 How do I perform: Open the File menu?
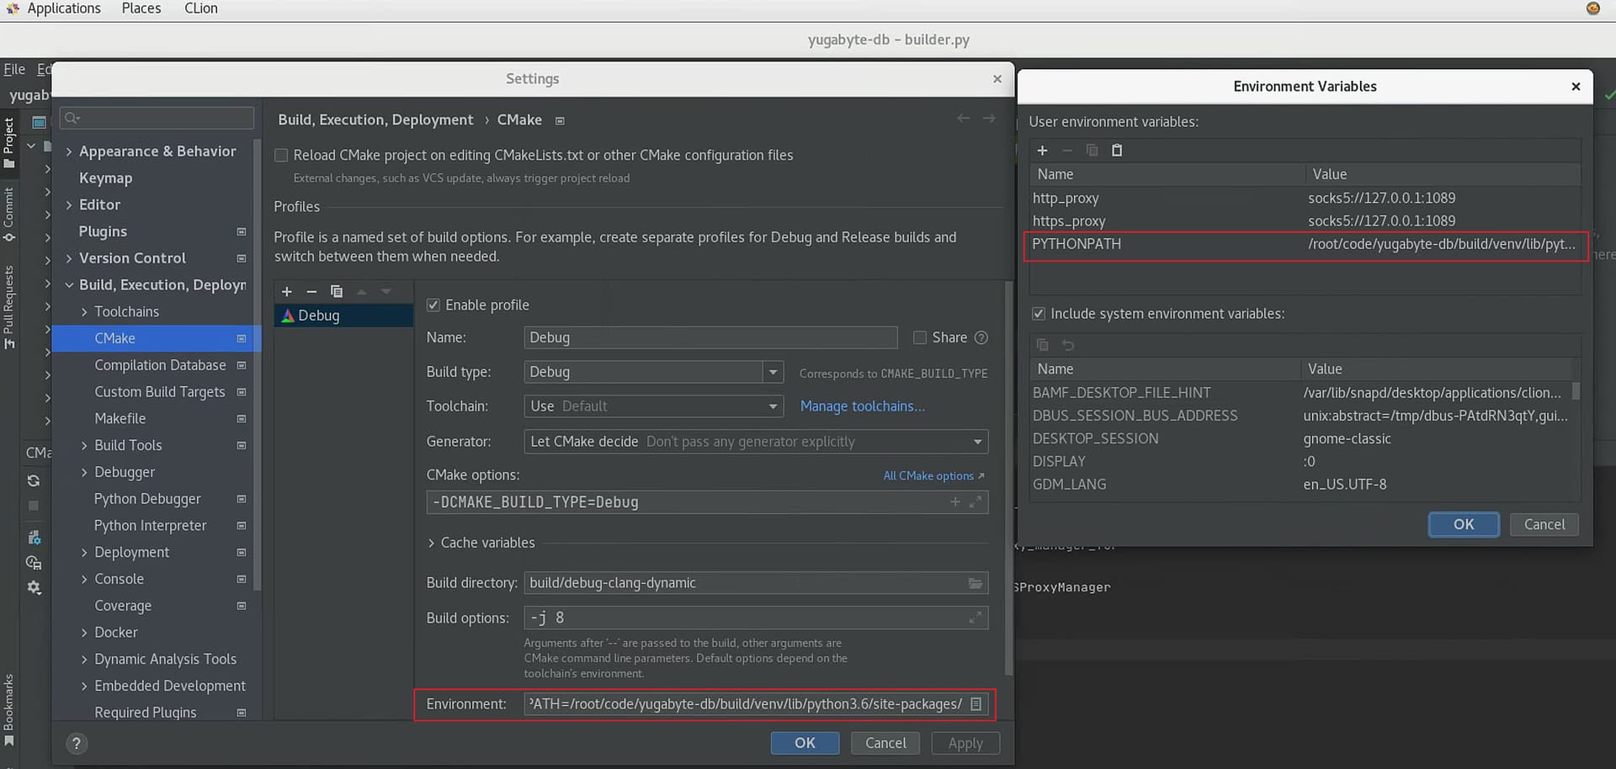pos(14,69)
